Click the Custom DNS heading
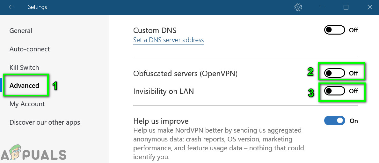The height and width of the screenshot is (163, 379). (x=155, y=30)
